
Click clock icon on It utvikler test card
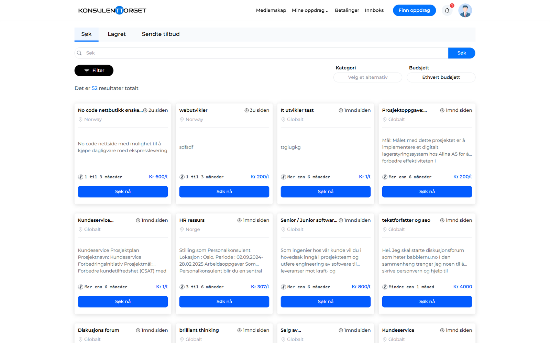tap(341, 110)
